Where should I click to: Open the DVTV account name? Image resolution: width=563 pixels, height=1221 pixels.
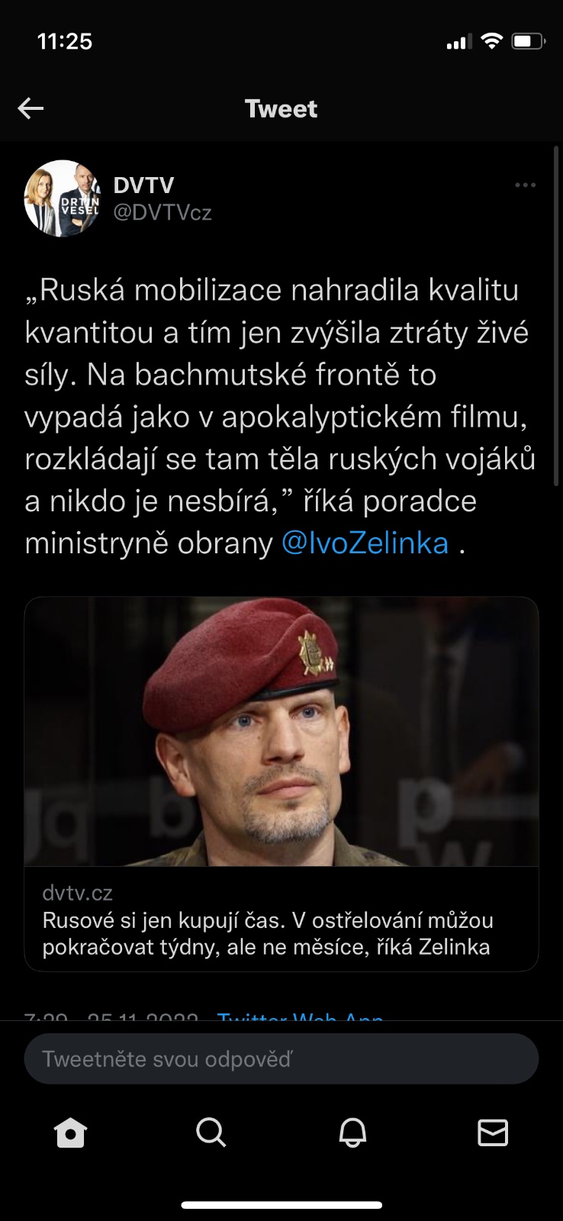(x=143, y=185)
